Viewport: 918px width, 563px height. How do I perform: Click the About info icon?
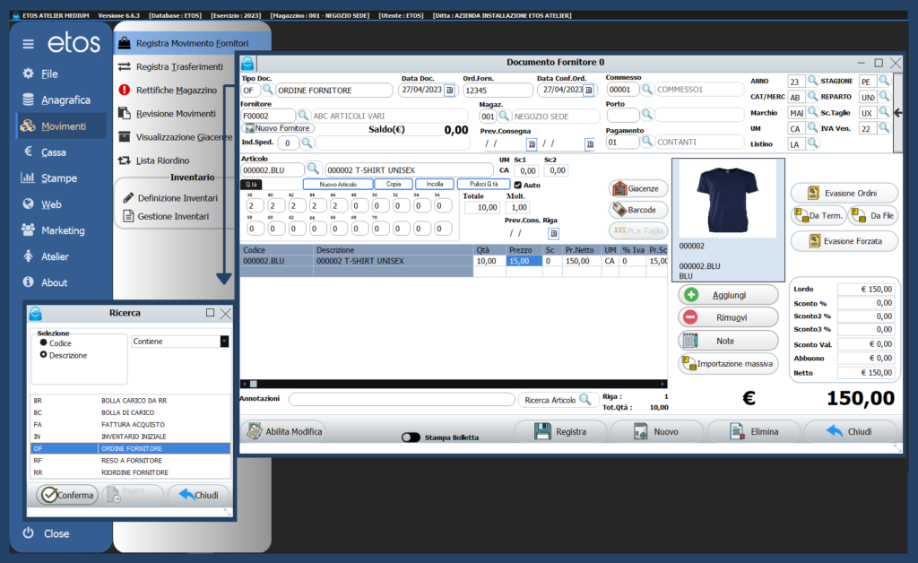[x=28, y=281]
